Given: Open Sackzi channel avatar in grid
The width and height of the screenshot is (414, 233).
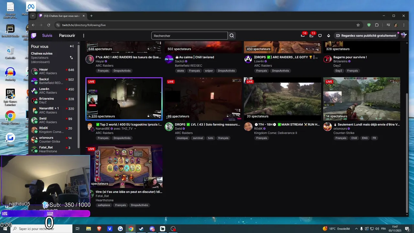Looking at the screenshot, I should pos(169,59).
